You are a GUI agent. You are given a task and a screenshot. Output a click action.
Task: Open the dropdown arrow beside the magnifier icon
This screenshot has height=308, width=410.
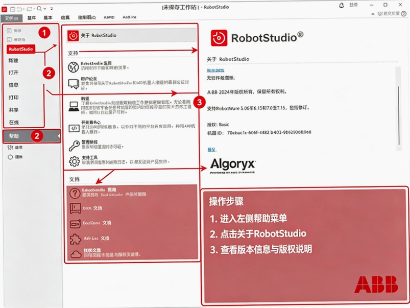pos(45,9)
